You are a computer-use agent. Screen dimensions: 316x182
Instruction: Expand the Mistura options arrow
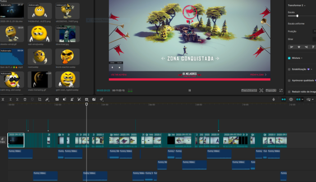(302, 58)
